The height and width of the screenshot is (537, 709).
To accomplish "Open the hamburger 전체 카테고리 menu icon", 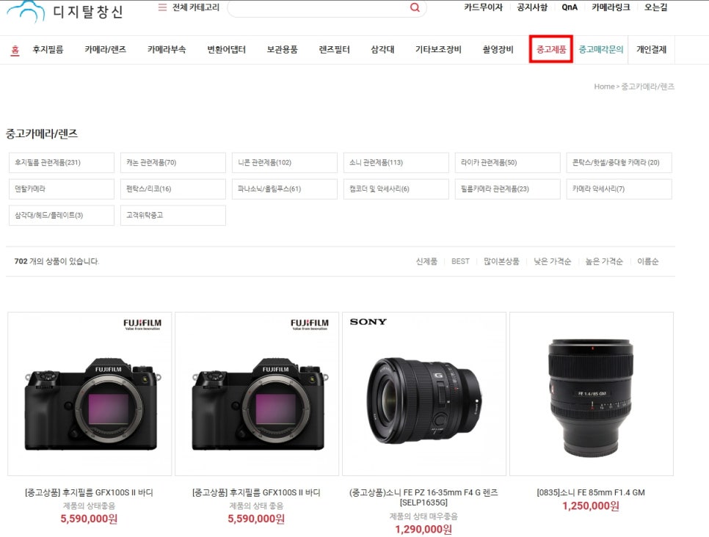I will point(162,7).
